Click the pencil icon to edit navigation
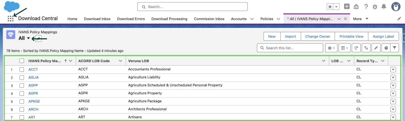 point(399,19)
